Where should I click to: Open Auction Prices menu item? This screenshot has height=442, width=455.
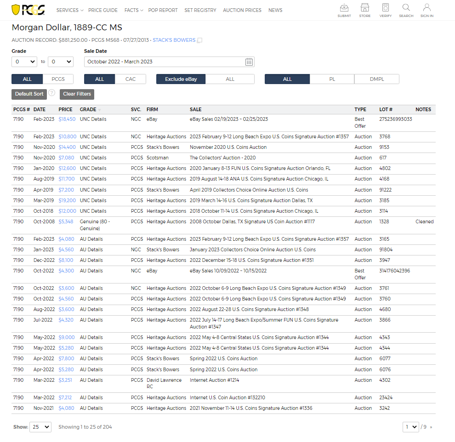242,10
